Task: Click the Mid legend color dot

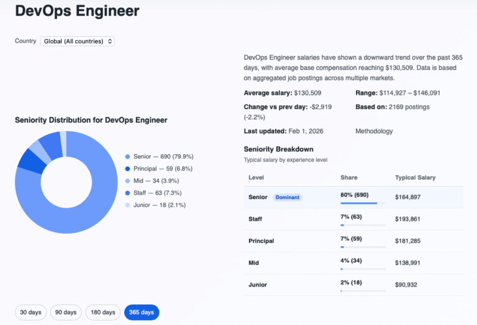Action: [127, 180]
